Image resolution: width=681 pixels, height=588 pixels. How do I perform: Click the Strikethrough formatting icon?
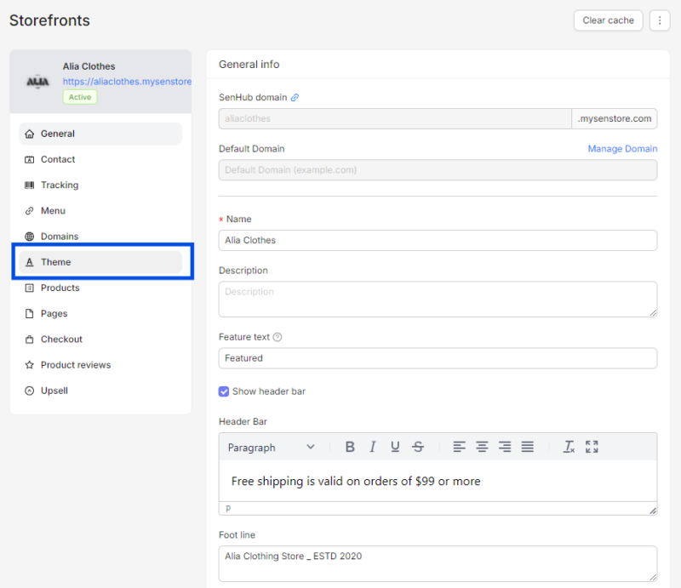[418, 447]
